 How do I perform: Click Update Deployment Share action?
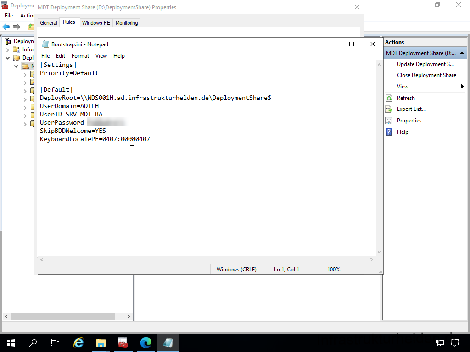(x=425, y=64)
